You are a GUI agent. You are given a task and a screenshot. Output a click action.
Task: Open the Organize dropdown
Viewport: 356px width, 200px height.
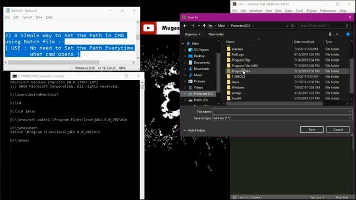(192, 34)
